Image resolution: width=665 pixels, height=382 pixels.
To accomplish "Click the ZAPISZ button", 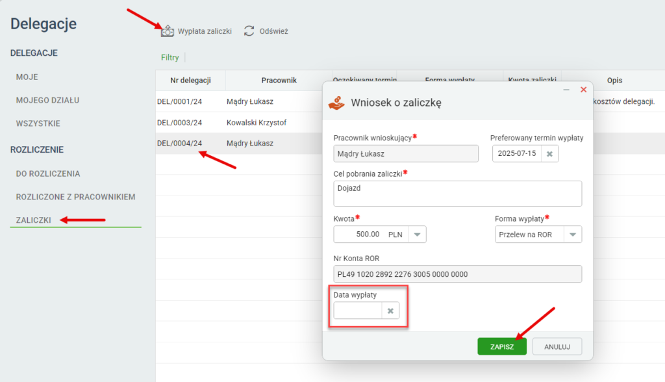I will pos(502,346).
